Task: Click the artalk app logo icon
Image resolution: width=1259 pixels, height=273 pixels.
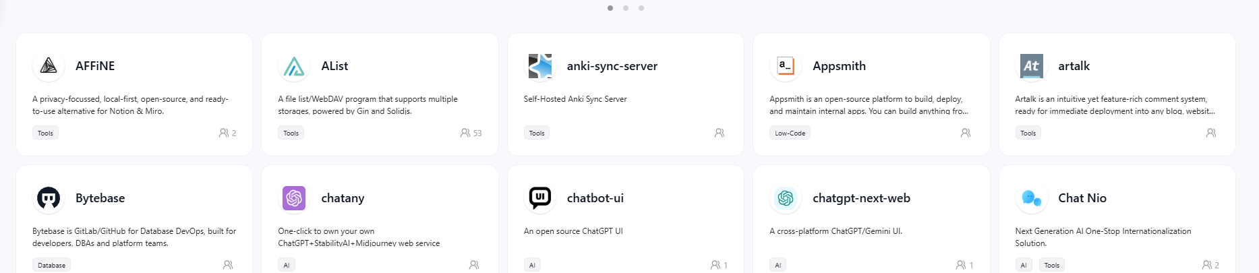Action: [1031, 66]
